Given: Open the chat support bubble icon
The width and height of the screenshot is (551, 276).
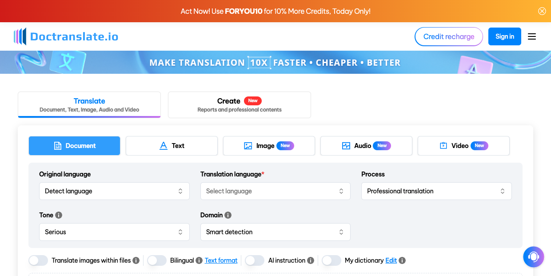Looking at the screenshot, I should tap(533, 257).
